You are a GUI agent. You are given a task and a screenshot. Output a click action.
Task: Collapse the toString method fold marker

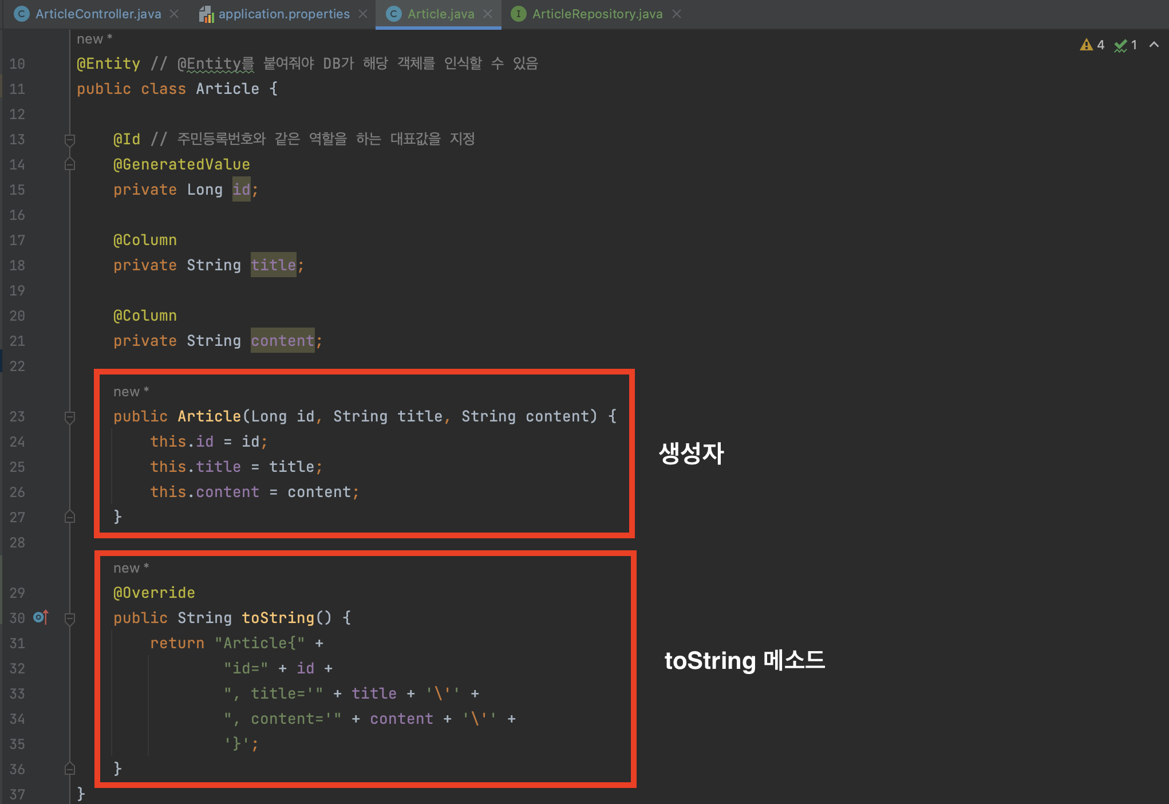pyautogui.click(x=70, y=618)
